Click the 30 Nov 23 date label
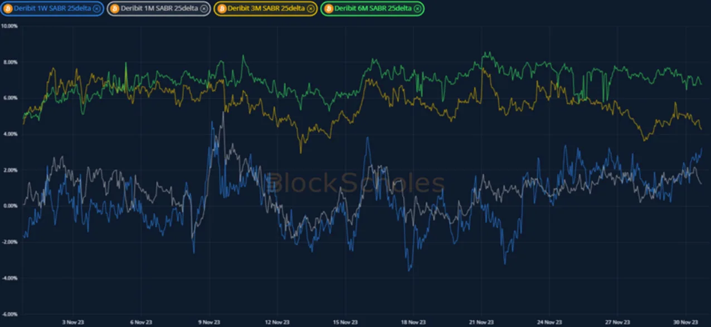Image resolution: width=711 pixels, height=327 pixels. pyautogui.click(x=686, y=322)
